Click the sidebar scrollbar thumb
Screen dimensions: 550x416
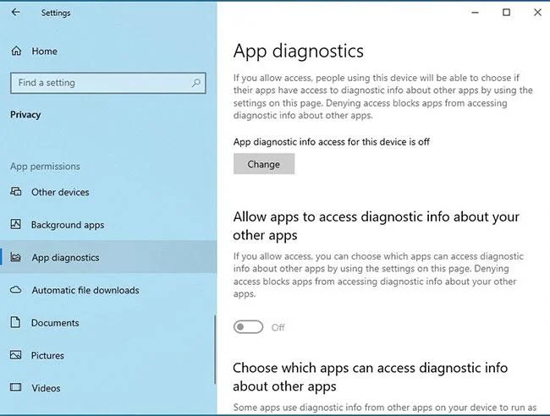215,349
